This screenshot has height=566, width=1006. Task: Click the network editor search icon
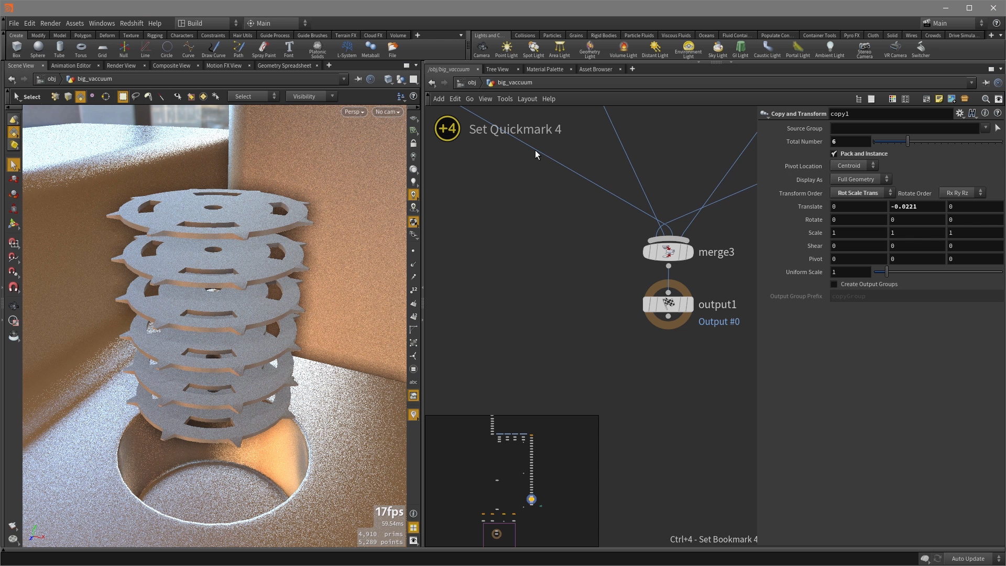coord(985,99)
